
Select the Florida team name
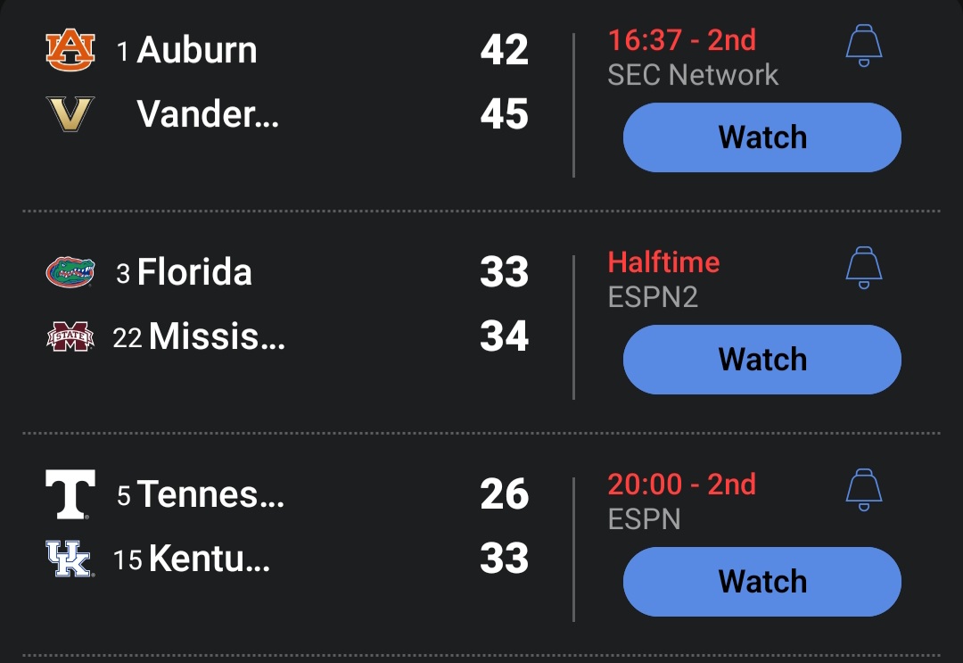pos(194,271)
